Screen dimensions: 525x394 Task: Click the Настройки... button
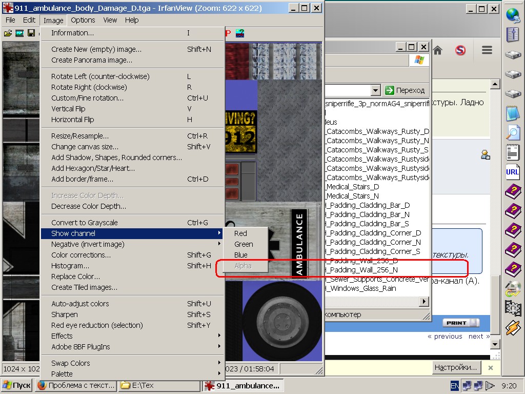(455, 367)
